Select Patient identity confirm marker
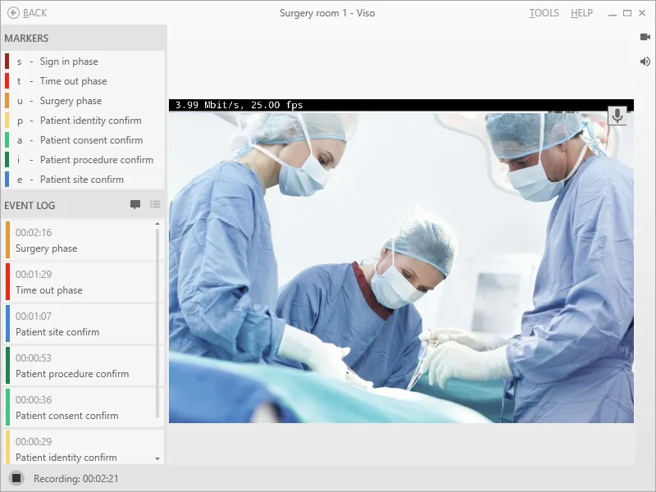This screenshot has width=656, height=492. [x=84, y=120]
